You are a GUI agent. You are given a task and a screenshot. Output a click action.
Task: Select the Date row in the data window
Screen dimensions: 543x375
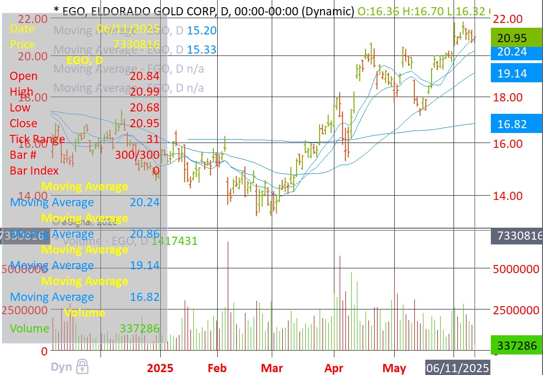pyautogui.click(x=85, y=28)
